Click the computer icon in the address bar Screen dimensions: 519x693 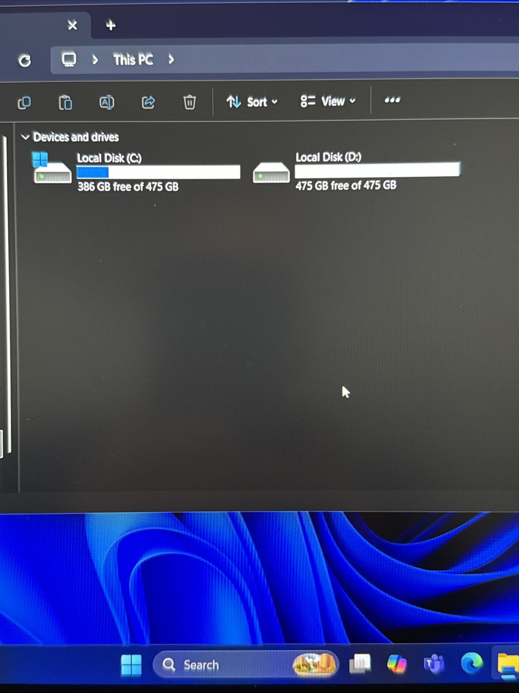[69, 59]
